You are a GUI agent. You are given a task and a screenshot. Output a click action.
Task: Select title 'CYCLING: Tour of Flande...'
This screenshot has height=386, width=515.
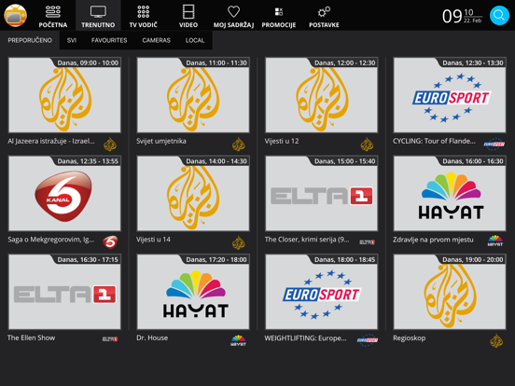434,141
